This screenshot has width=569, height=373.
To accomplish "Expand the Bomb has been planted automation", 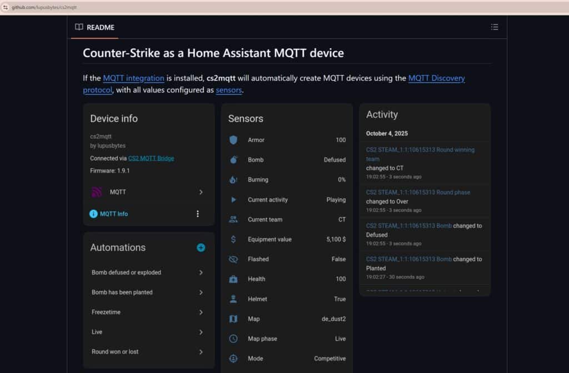I will [201, 293].
